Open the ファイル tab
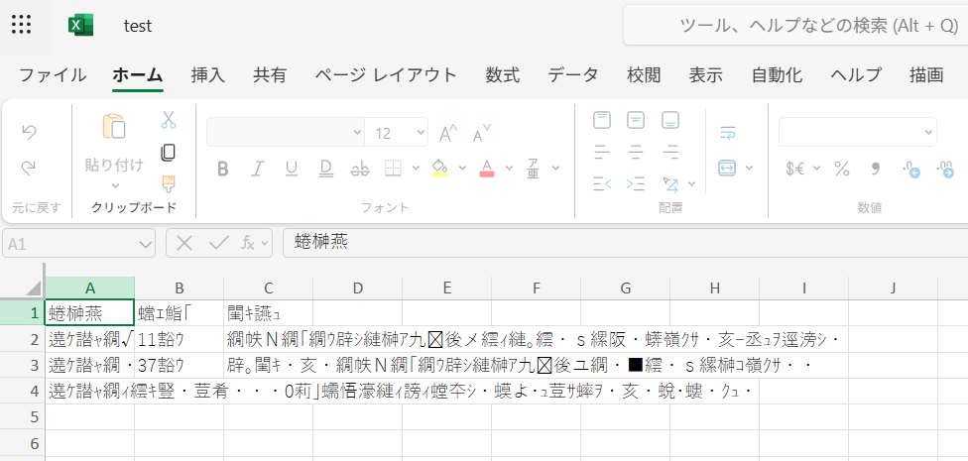Screen dimensions: 968x461 click(x=53, y=75)
